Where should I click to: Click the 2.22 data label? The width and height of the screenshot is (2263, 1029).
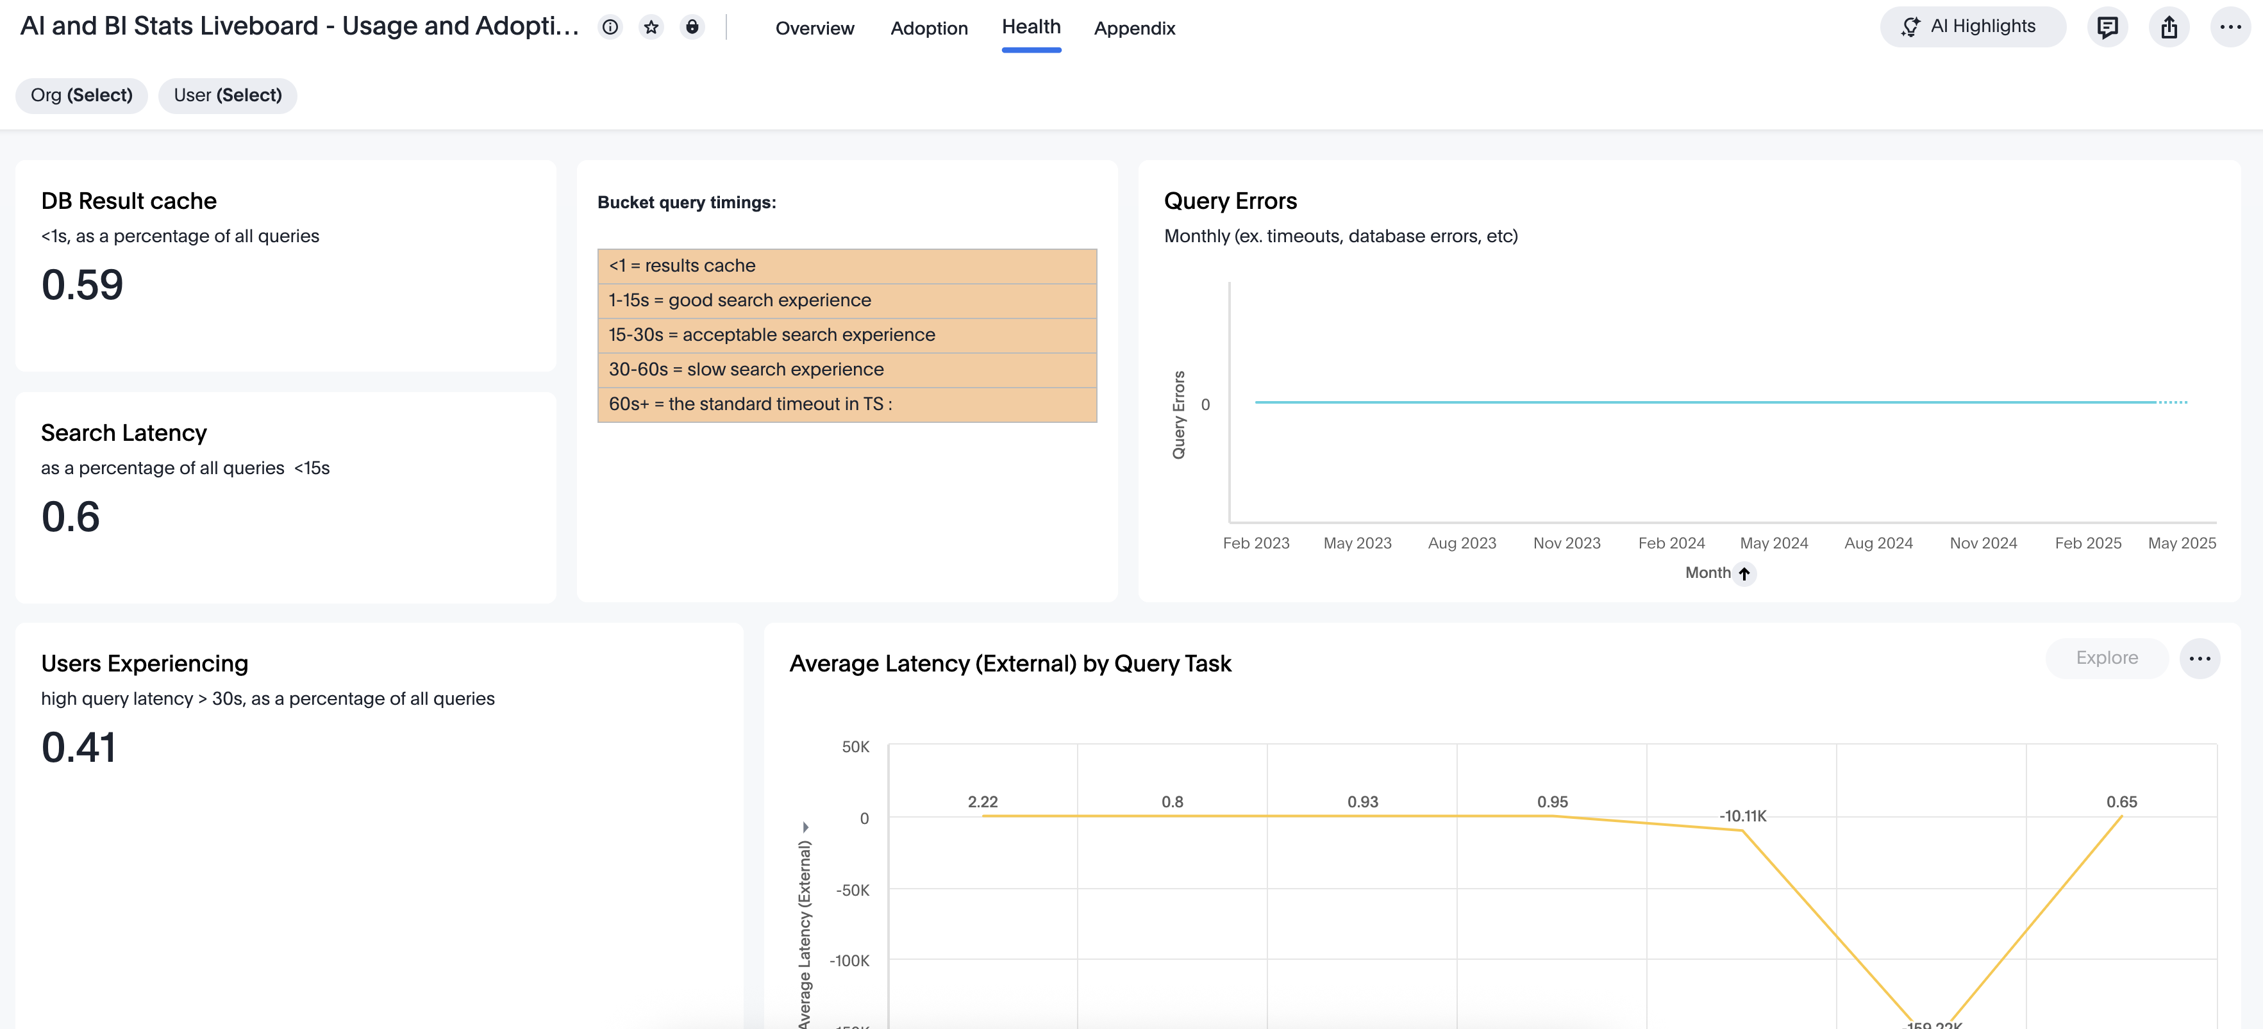[x=982, y=802]
